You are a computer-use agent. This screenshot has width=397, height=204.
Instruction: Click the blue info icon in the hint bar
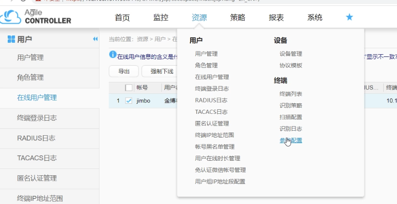coord(113,54)
